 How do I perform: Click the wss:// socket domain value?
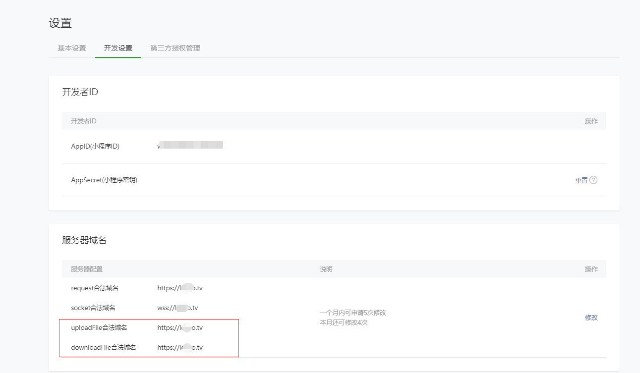tap(177, 308)
